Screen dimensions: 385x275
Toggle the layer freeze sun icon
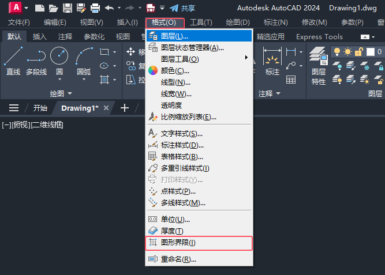pyautogui.click(x=347, y=52)
